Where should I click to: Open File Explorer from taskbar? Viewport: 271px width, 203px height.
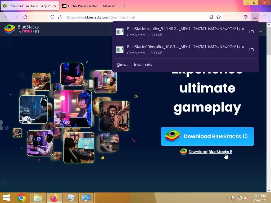38,198
